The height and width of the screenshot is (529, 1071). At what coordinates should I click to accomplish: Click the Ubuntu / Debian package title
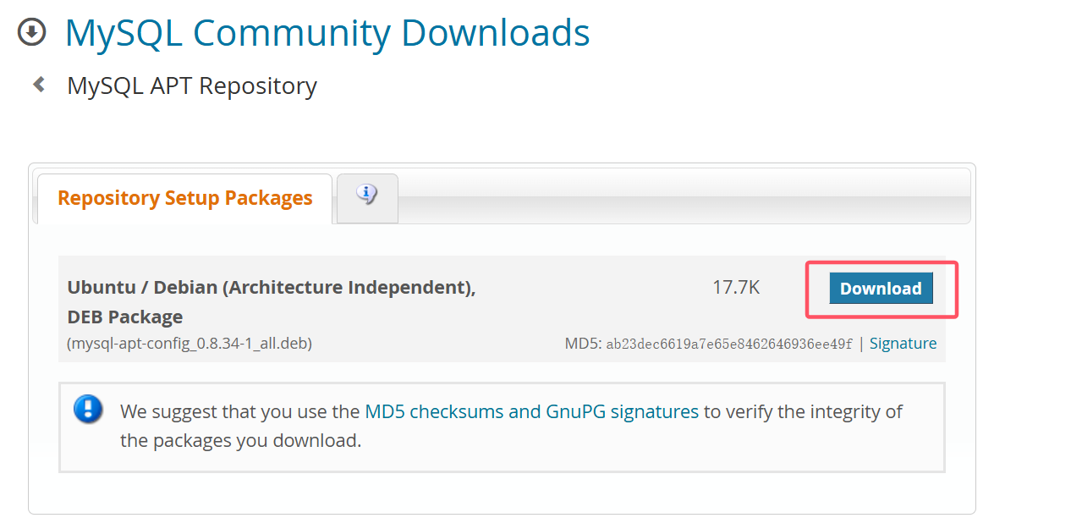272,288
